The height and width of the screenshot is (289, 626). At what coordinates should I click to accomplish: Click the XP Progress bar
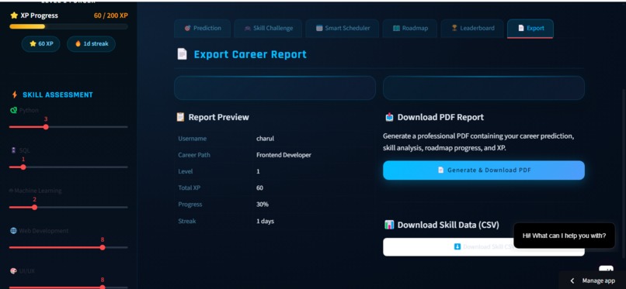click(x=68, y=26)
